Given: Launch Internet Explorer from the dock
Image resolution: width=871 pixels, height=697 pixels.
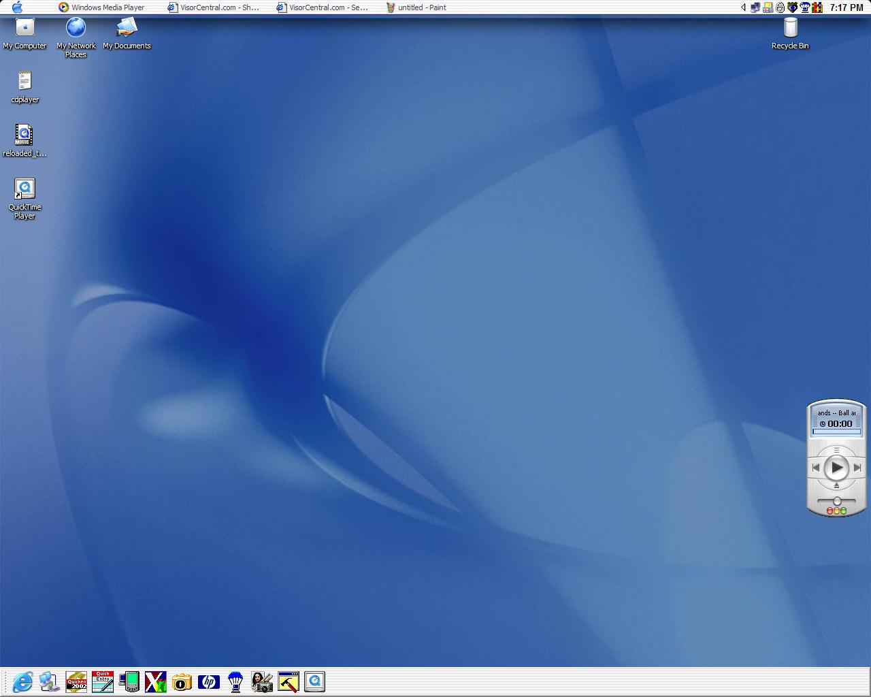Looking at the screenshot, I should click(x=22, y=681).
